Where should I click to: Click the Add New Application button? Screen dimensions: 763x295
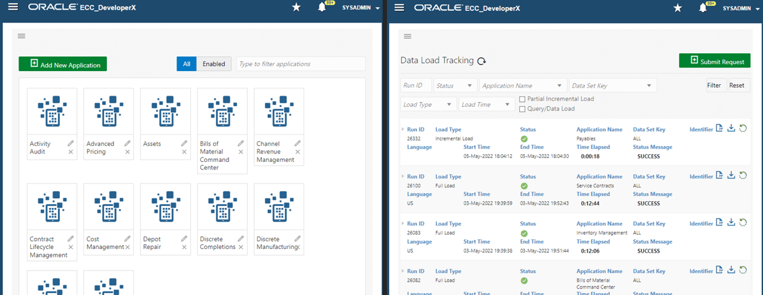pos(63,64)
